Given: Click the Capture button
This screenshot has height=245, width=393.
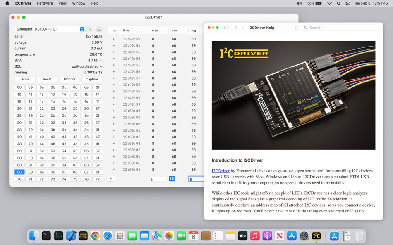Looking at the screenshot, I should (92, 79).
